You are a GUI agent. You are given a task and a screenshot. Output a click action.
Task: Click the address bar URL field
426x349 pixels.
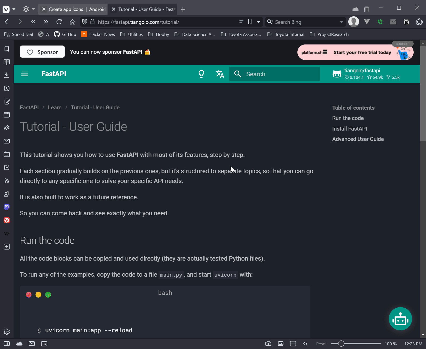(165, 22)
